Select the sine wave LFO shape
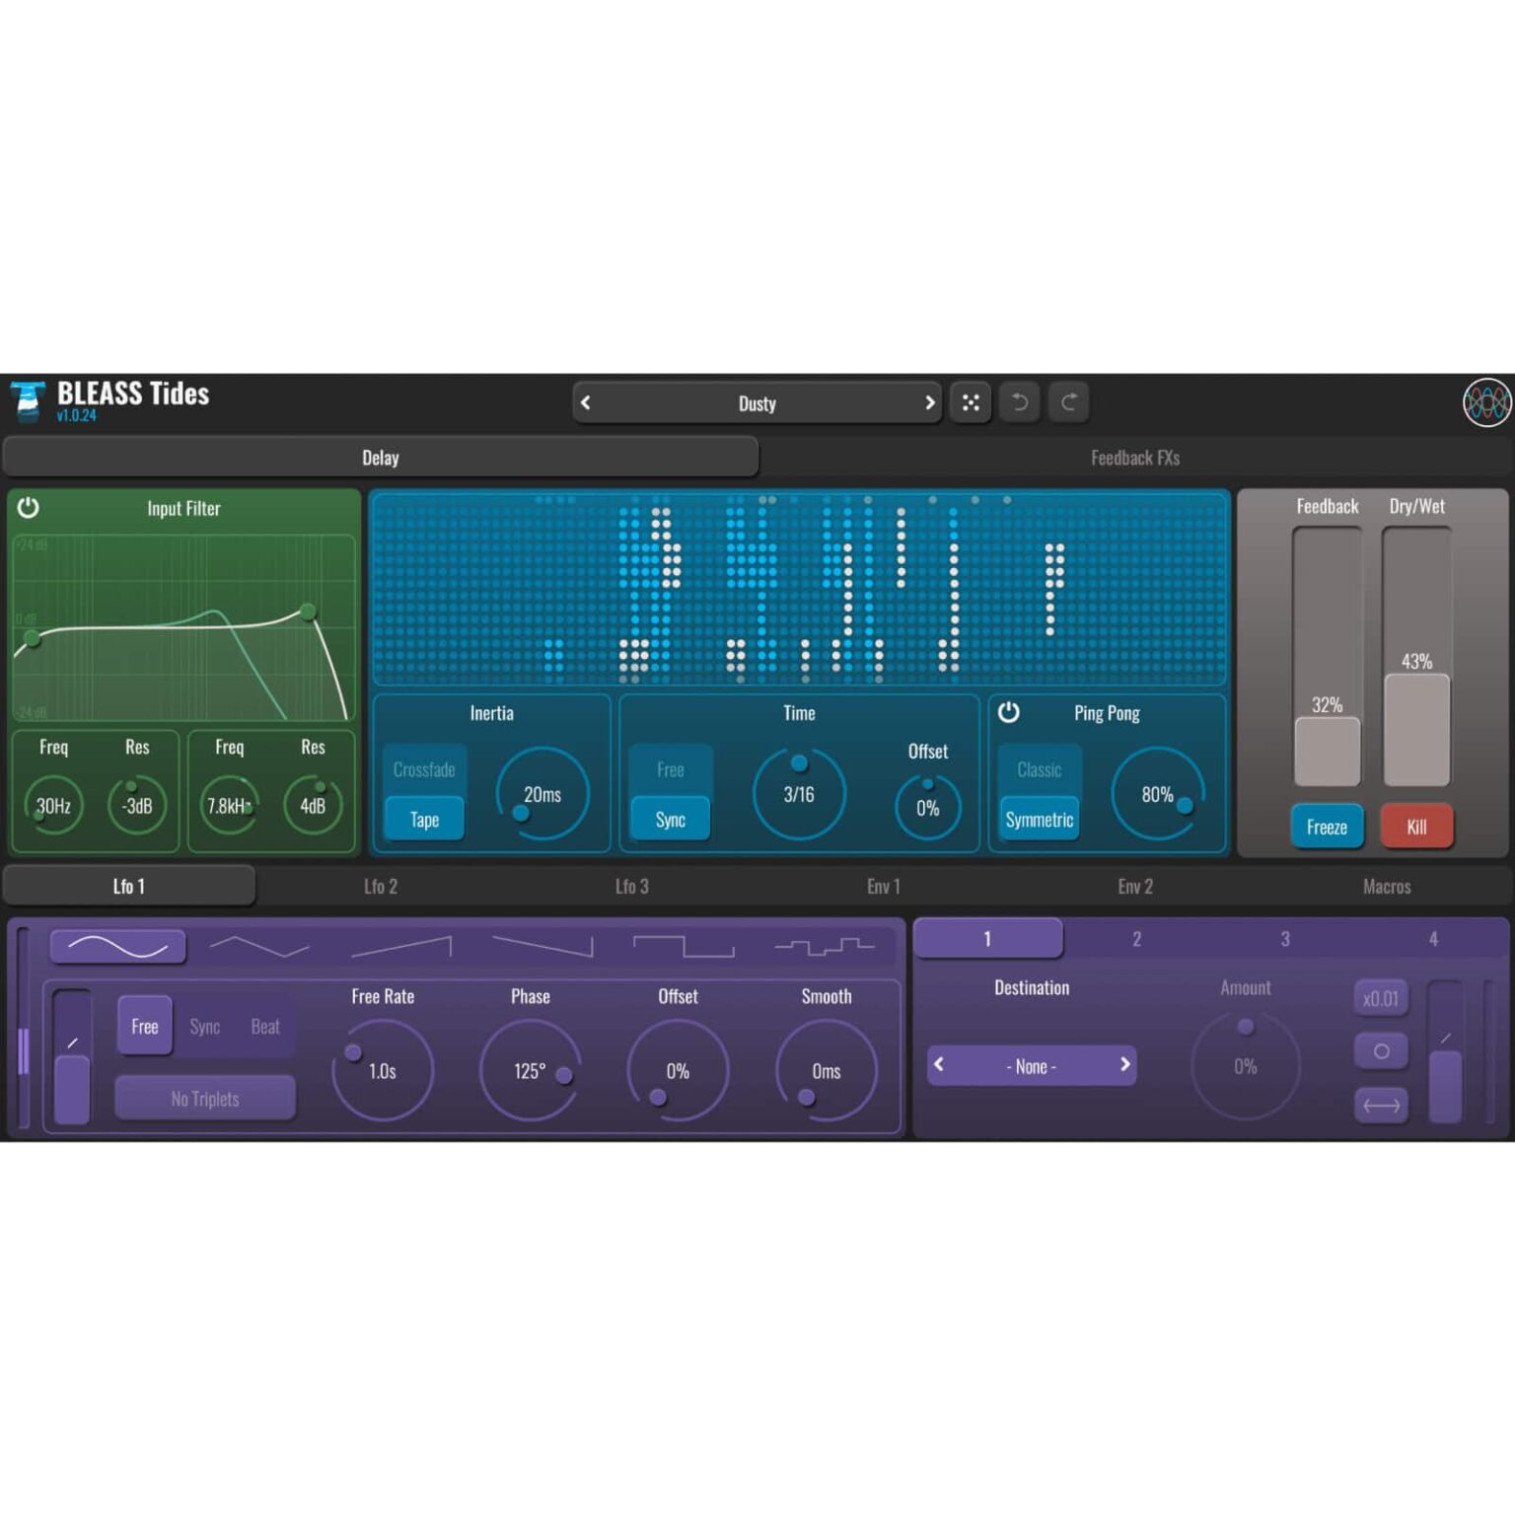This screenshot has width=1515, height=1515. (x=117, y=947)
